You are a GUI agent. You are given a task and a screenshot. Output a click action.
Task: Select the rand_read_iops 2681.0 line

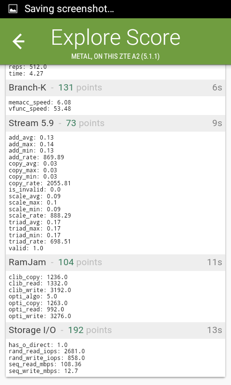click(x=47, y=351)
